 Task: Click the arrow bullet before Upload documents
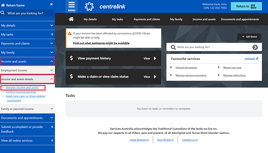(x=171, y=67)
